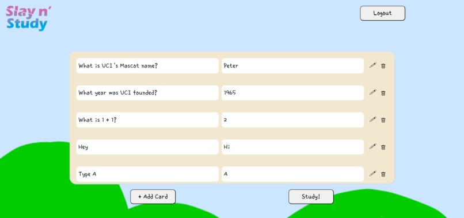Screen dimensions: 464x218
Task: Select the question field 'What is UCI's Mascot name?'
Action: pyautogui.click(x=147, y=66)
